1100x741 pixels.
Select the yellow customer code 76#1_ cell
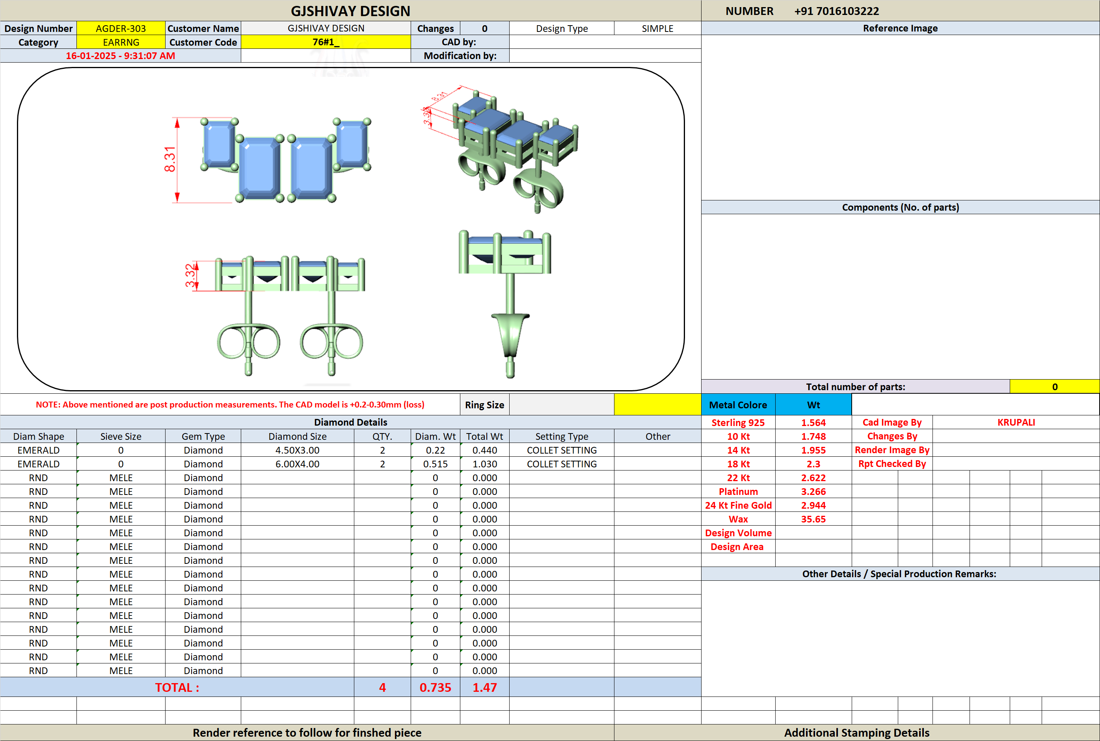[x=326, y=42]
